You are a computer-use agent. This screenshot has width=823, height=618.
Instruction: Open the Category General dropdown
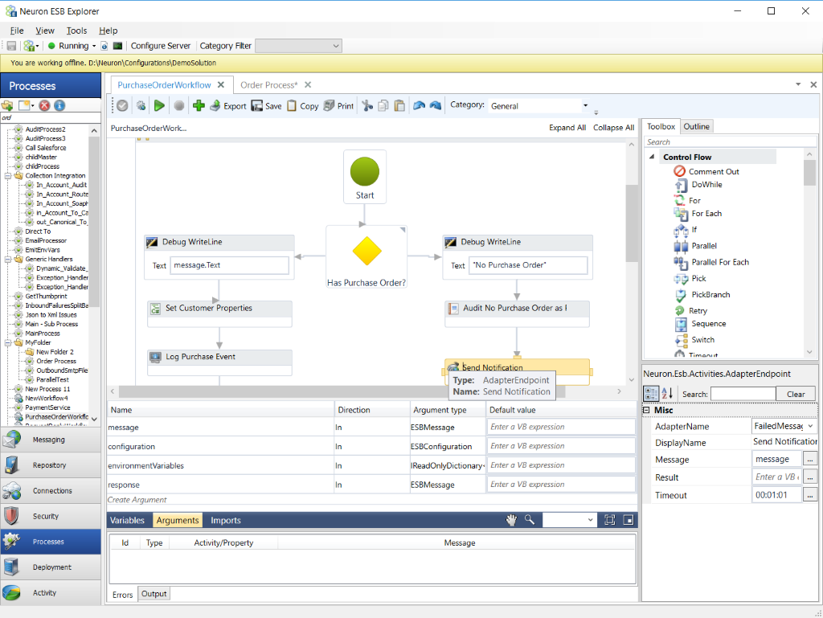pos(585,105)
